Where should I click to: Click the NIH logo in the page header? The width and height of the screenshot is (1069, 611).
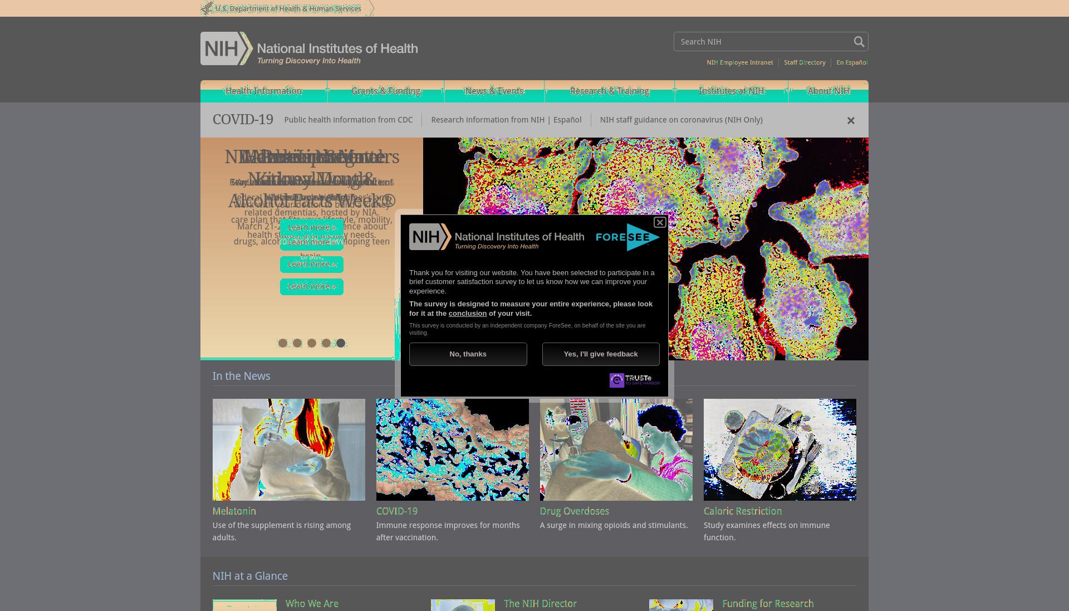[x=309, y=48]
